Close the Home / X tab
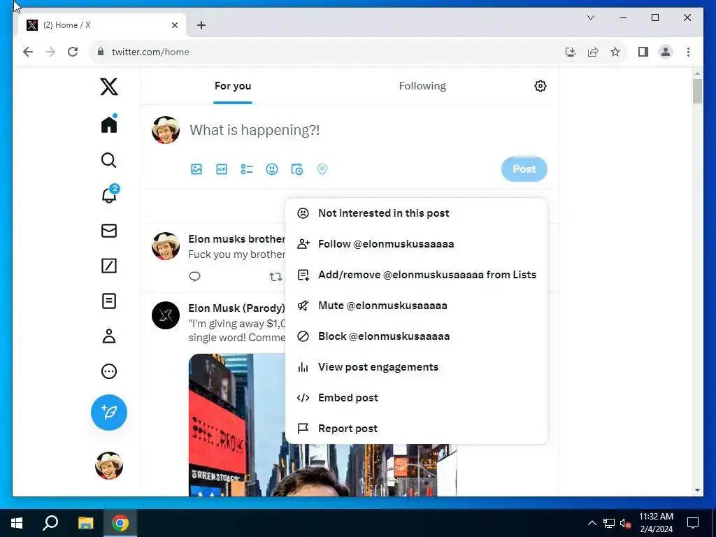 tap(174, 25)
